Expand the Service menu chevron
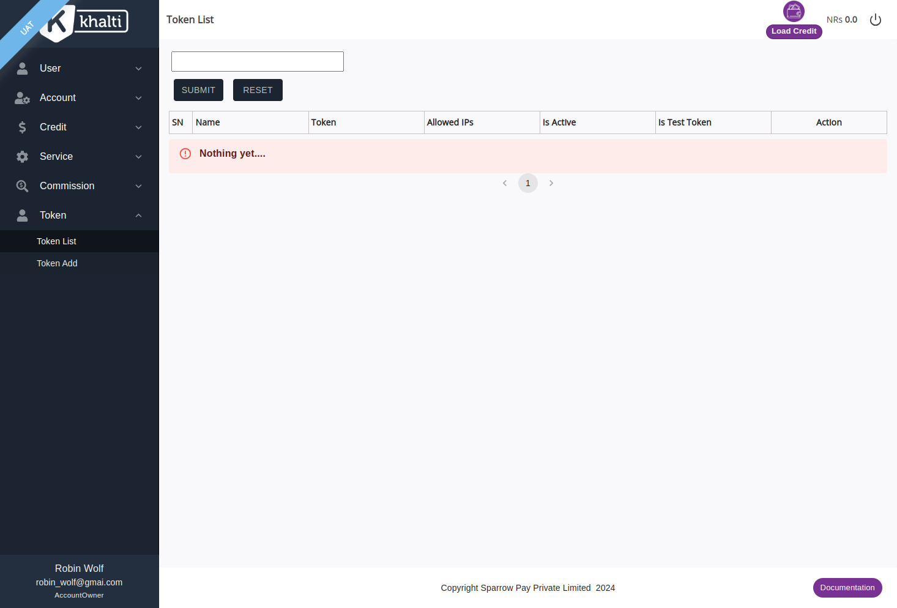The height and width of the screenshot is (608, 897). tap(138, 157)
